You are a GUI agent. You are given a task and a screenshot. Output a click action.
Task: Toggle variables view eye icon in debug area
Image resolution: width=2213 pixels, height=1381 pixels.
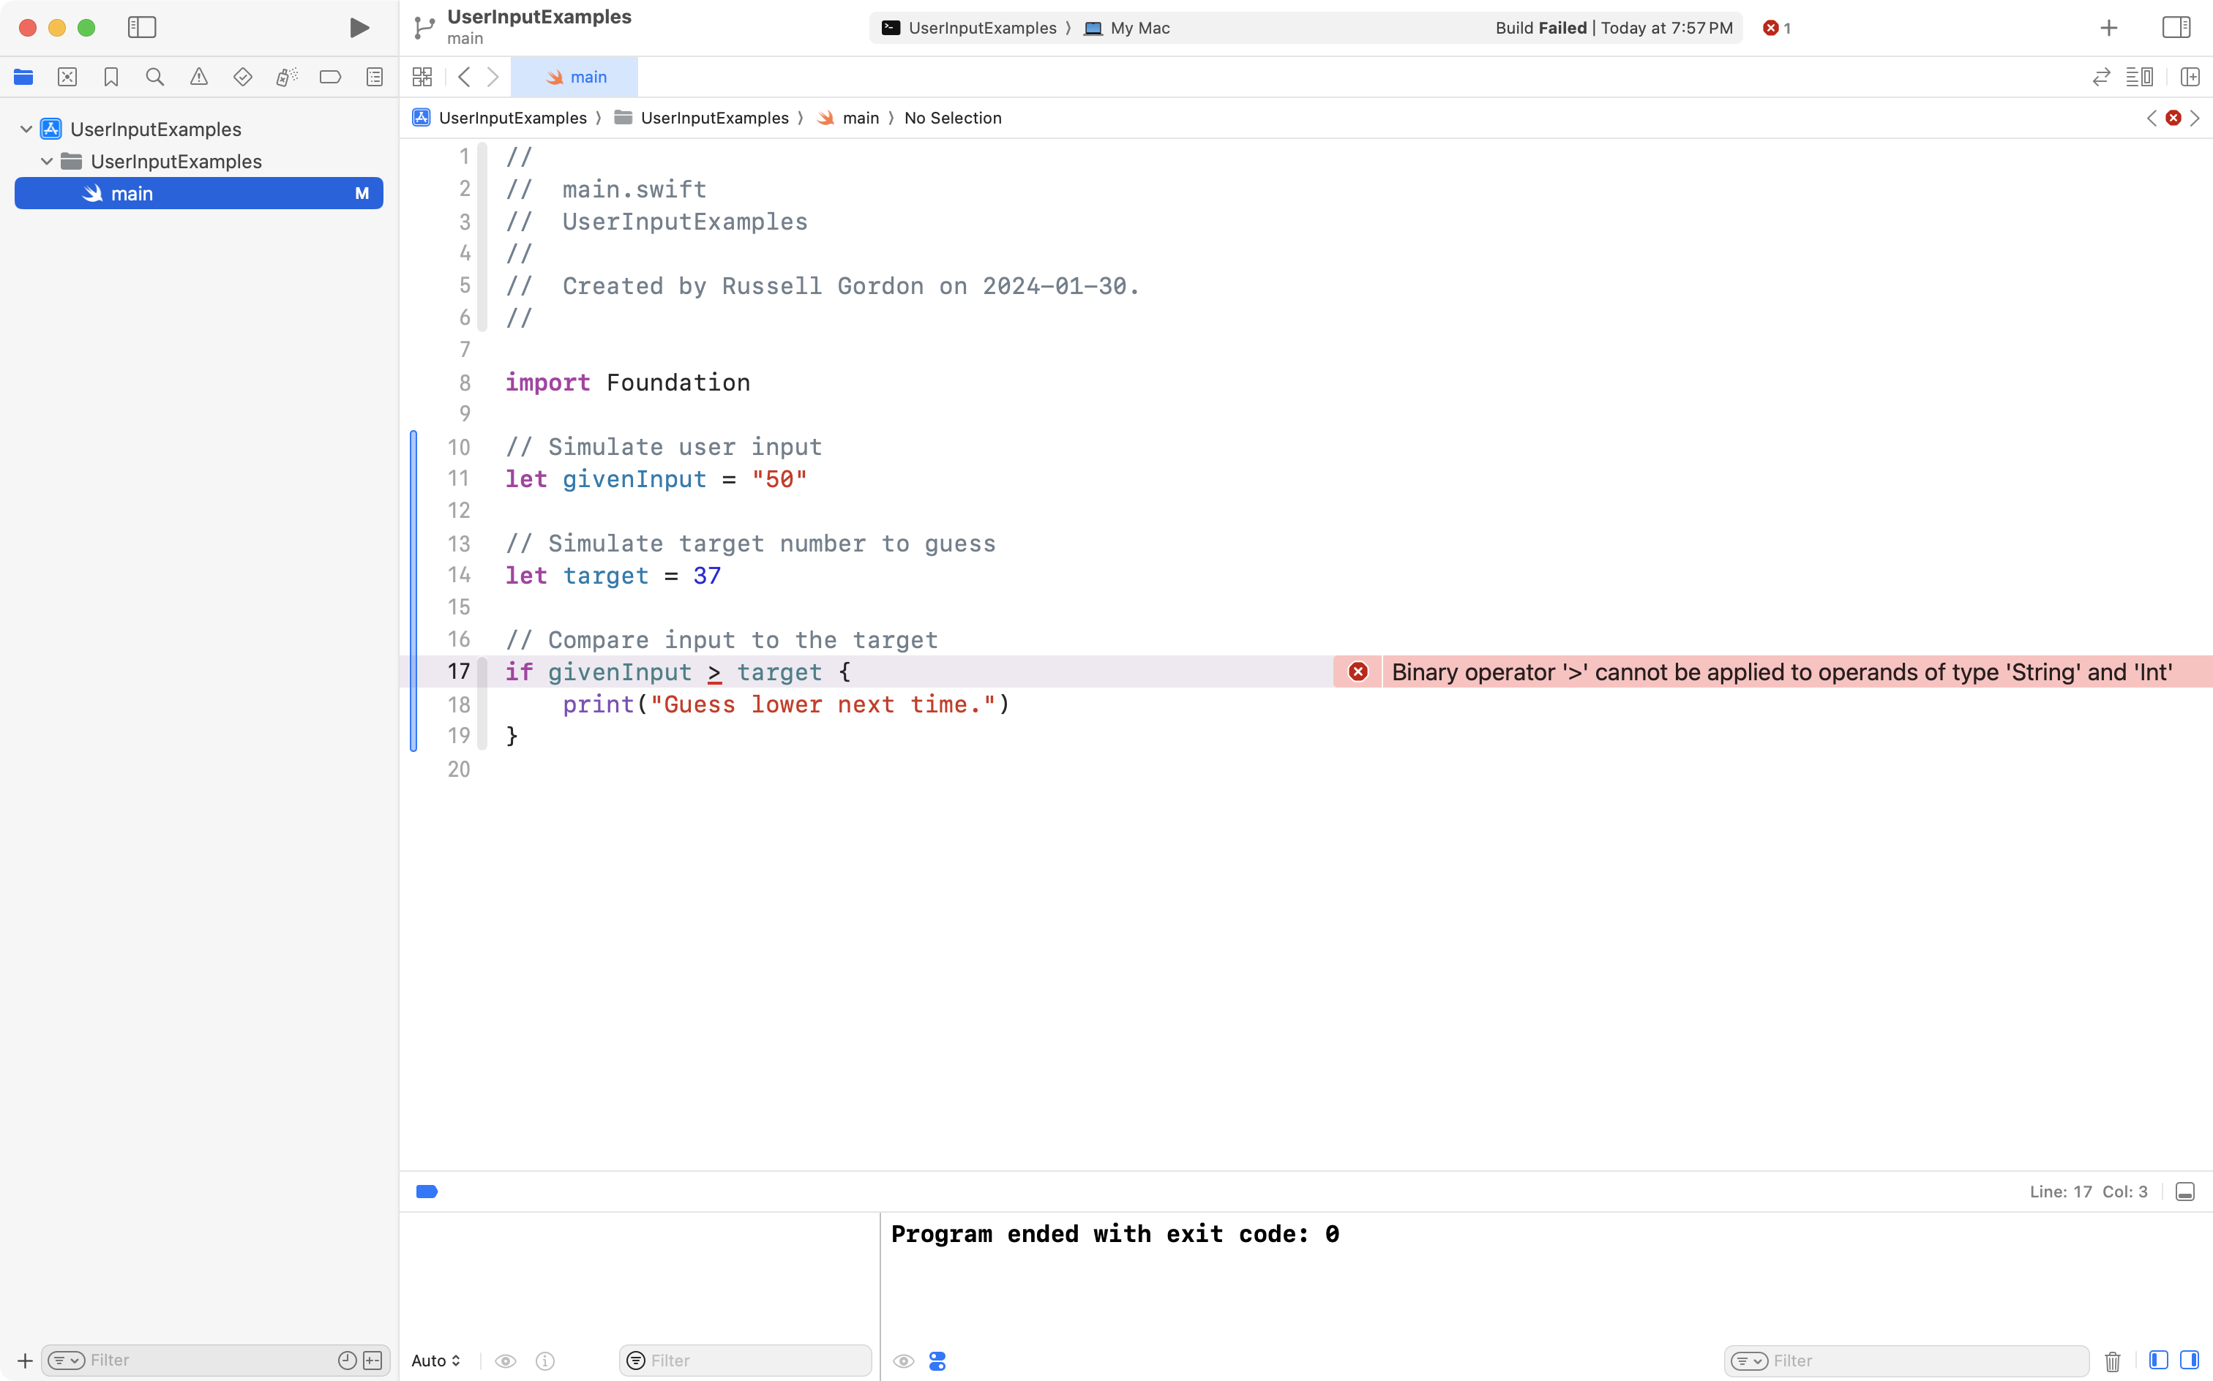(505, 1360)
